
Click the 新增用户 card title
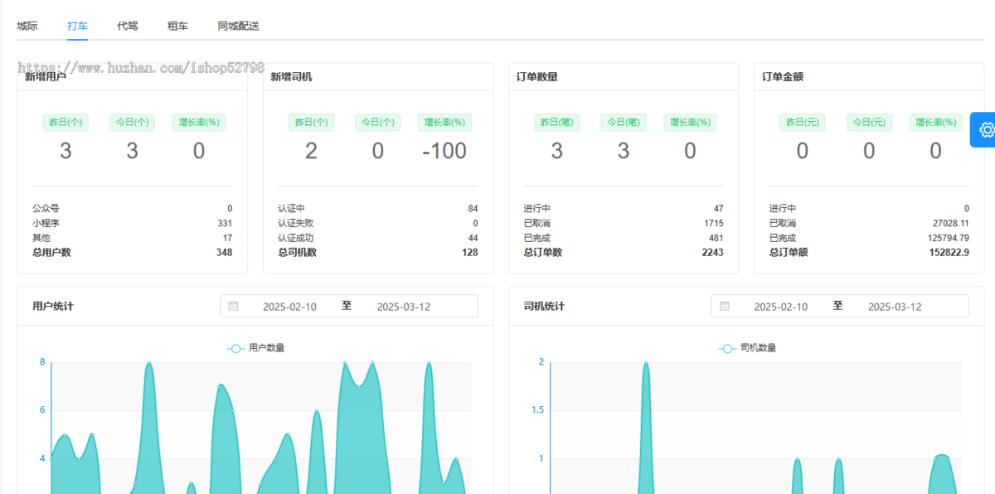(46, 77)
